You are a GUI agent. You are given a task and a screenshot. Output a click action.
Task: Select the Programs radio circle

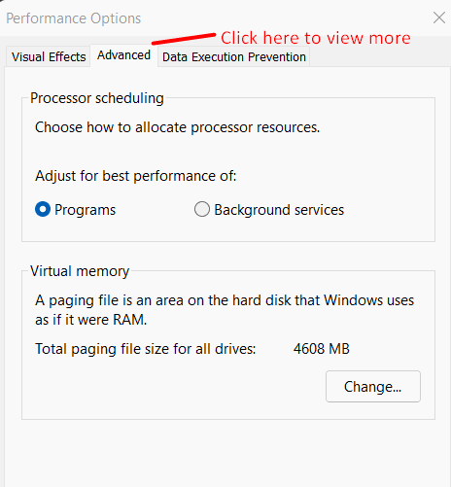click(43, 209)
